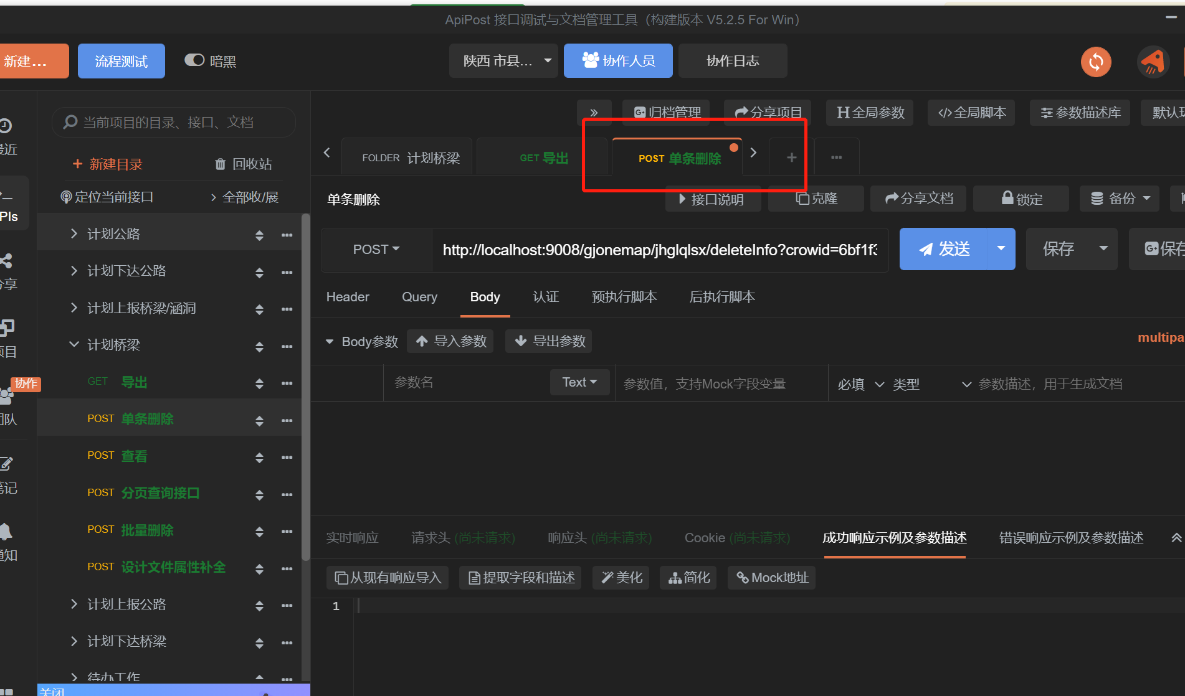Open the FOLDER 计划桥梁 tab
The image size is (1185, 696).
(x=407, y=158)
